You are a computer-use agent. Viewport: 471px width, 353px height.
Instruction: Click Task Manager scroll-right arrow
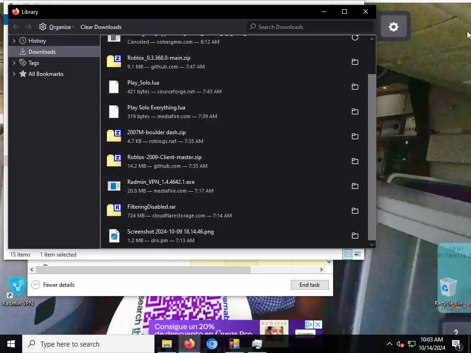pyautogui.click(x=321, y=269)
